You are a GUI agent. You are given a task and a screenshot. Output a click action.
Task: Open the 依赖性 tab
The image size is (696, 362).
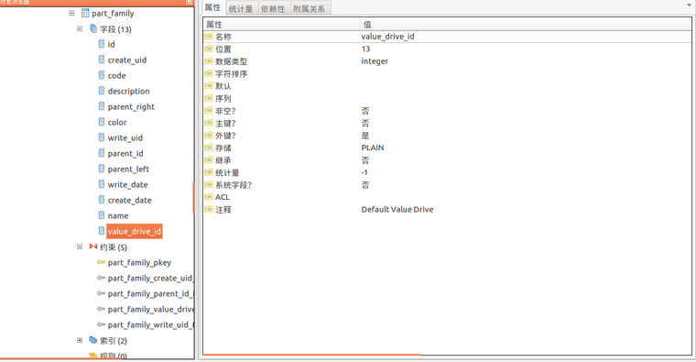click(273, 8)
